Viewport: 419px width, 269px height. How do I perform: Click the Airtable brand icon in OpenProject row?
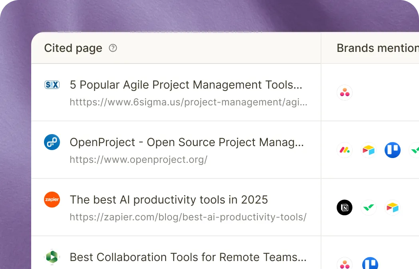369,150
